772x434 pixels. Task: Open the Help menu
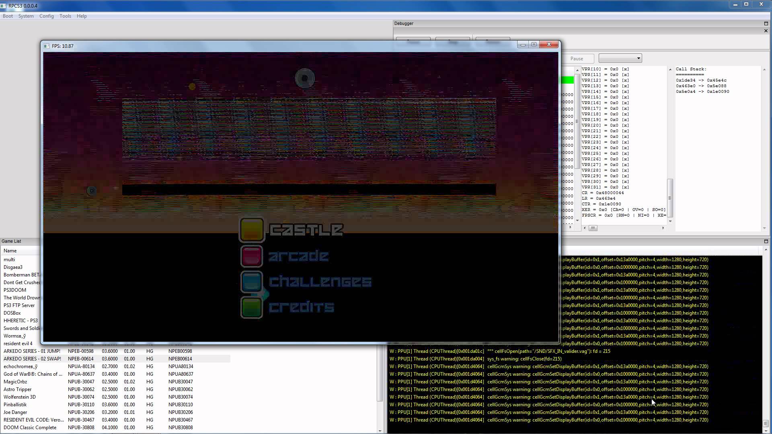(x=82, y=16)
